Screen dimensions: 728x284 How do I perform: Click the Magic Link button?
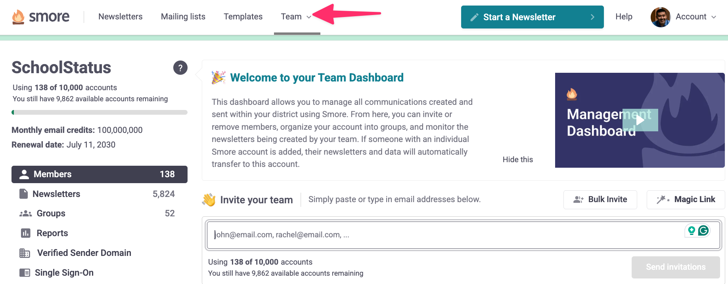point(686,200)
